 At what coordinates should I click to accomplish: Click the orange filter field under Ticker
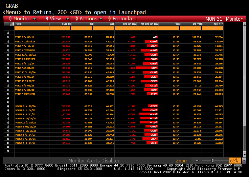click(31, 28)
